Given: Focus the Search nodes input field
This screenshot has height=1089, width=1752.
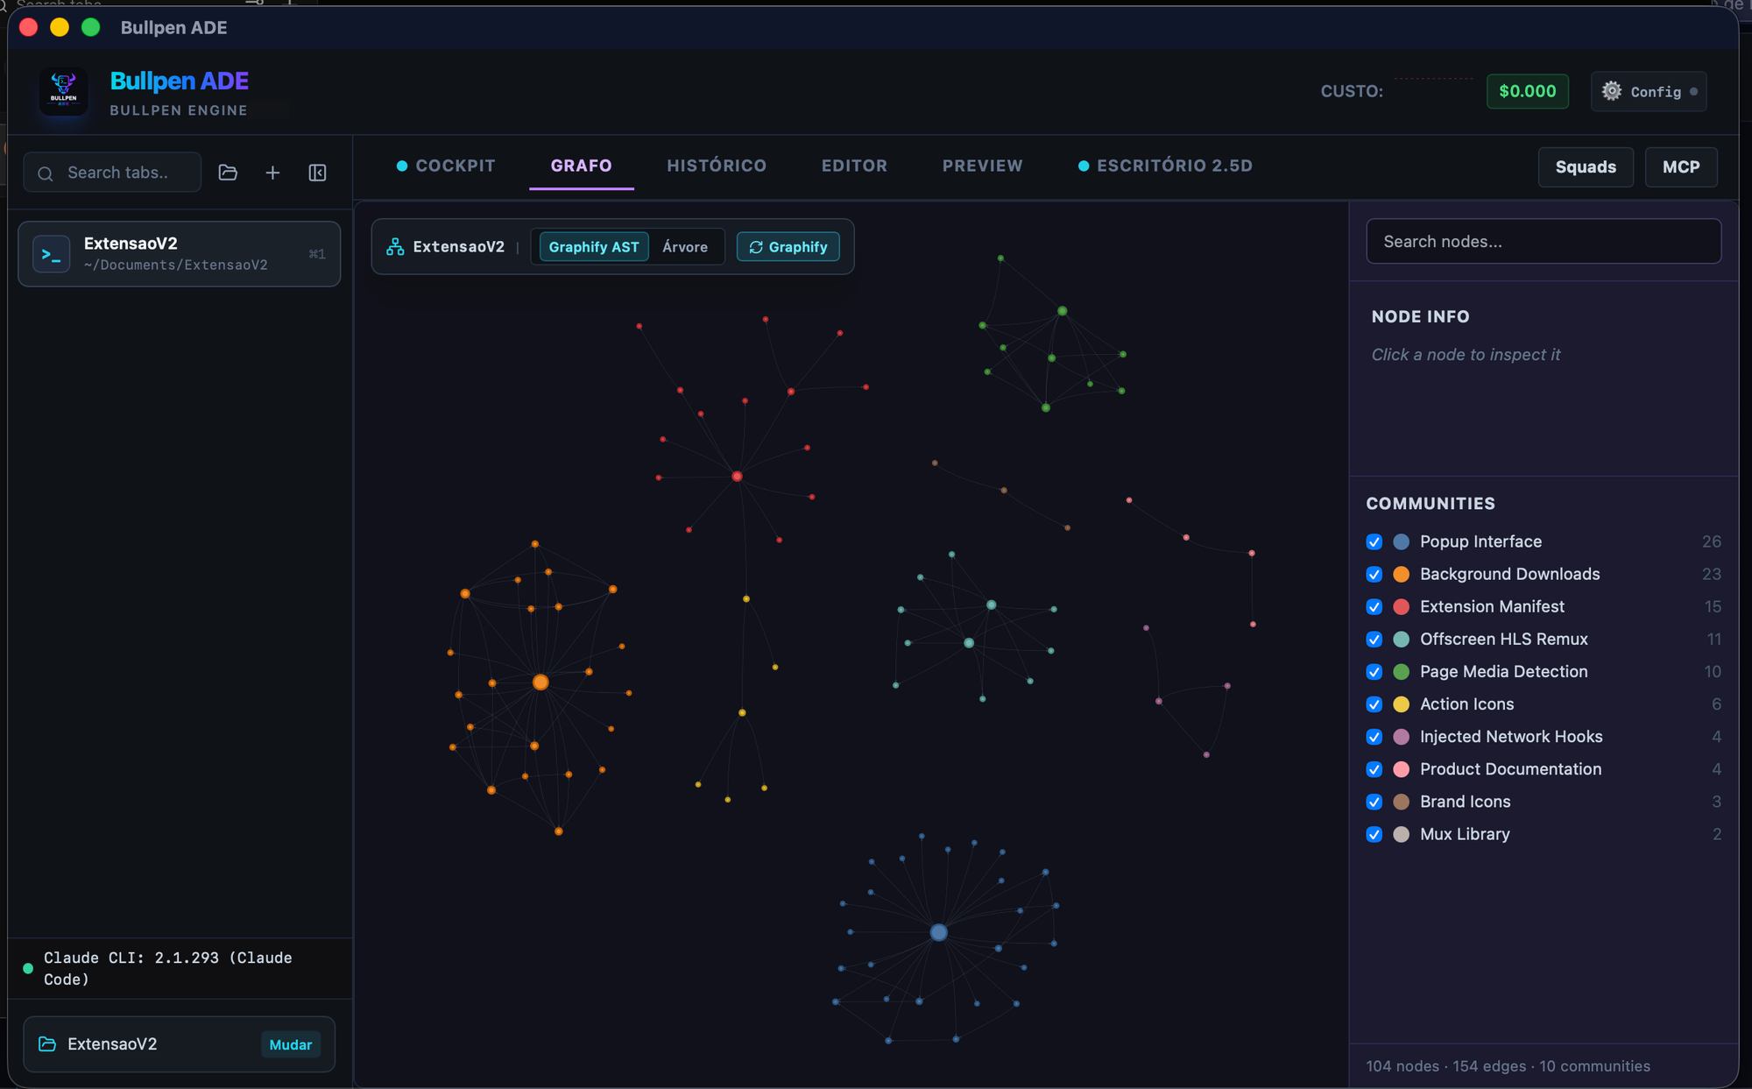Looking at the screenshot, I should [x=1544, y=241].
